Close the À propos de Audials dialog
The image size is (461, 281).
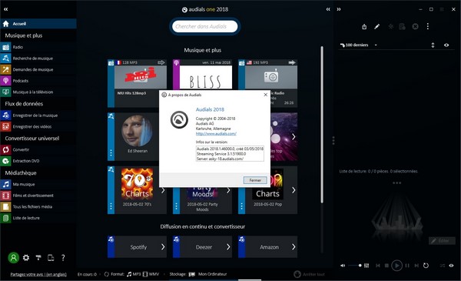pos(266,95)
